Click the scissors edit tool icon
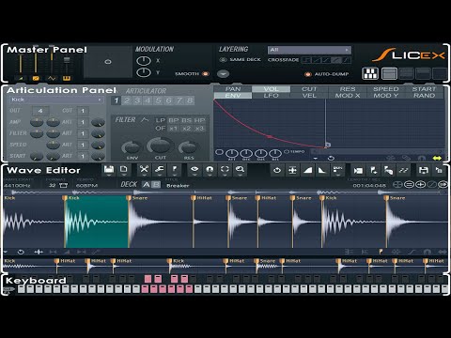The height and width of the screenshot is (338, 451). tap(144, 169)
